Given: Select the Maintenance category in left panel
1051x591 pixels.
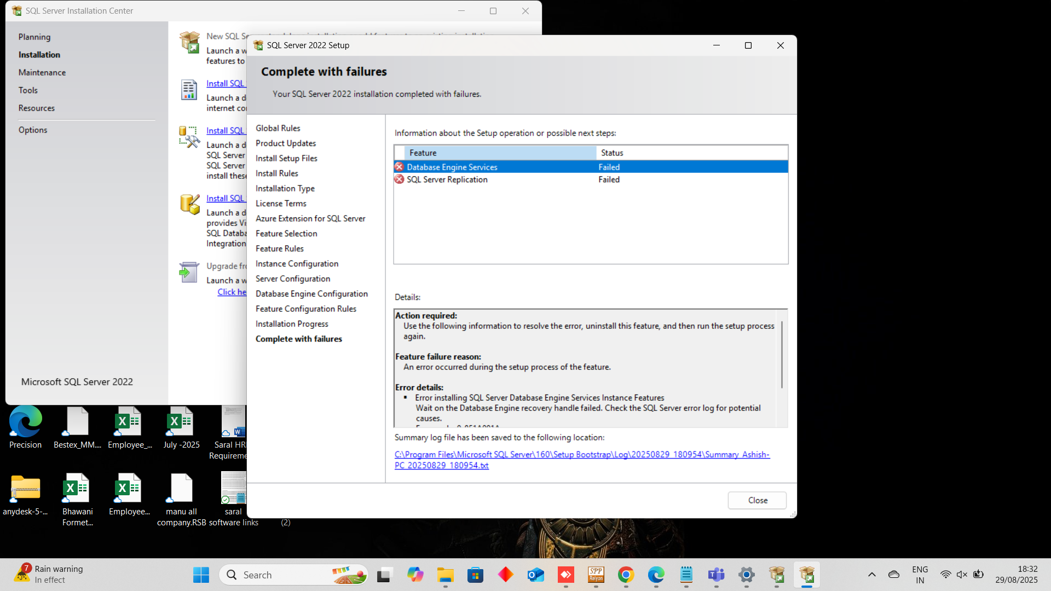Looking at the screenshot, I should [42, 72].
